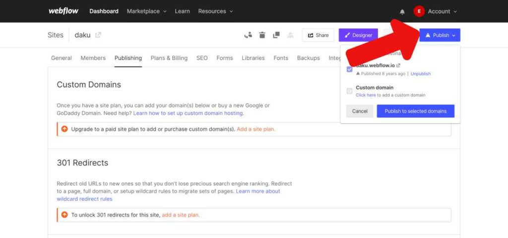Click the Share button
This screenshot has height=238, width=508.
pyautogui.click(x=318, y=35)
